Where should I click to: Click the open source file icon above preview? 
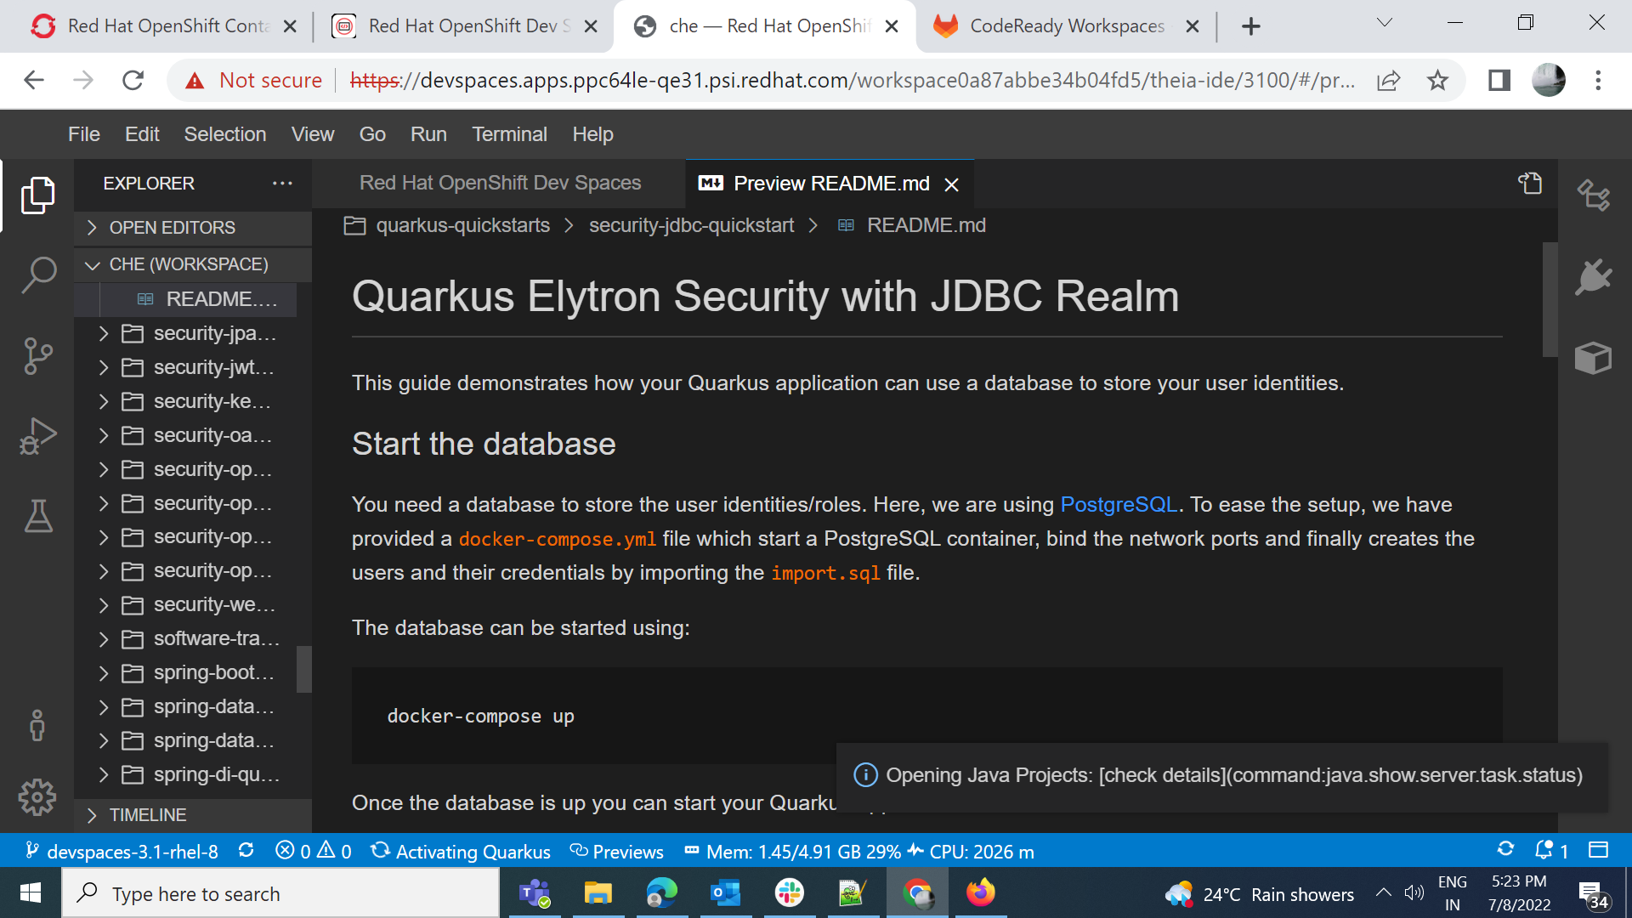coord(1530,184)
